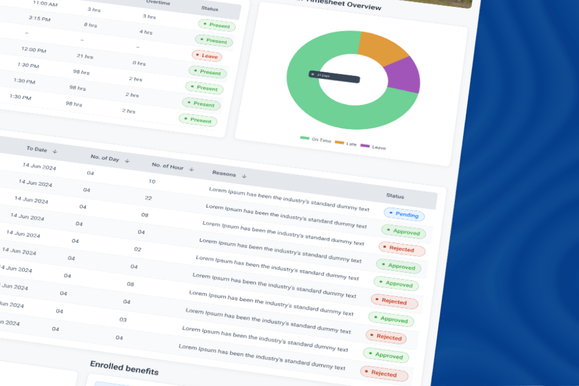Select the 8 hrs cell
579x386 pixels.
[x=90, y=25]
